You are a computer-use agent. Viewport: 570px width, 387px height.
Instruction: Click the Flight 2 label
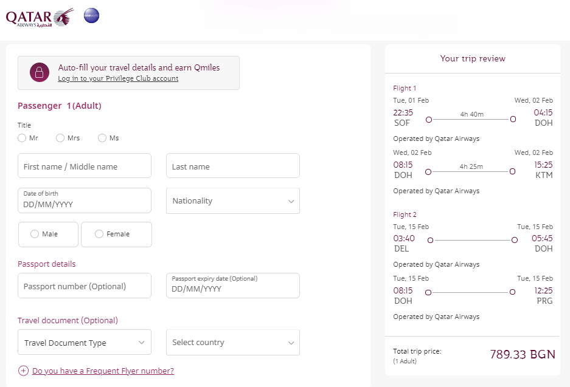pos(405,214)
